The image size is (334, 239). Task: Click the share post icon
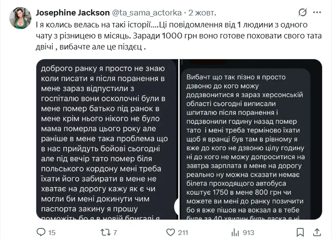[316, 232]
